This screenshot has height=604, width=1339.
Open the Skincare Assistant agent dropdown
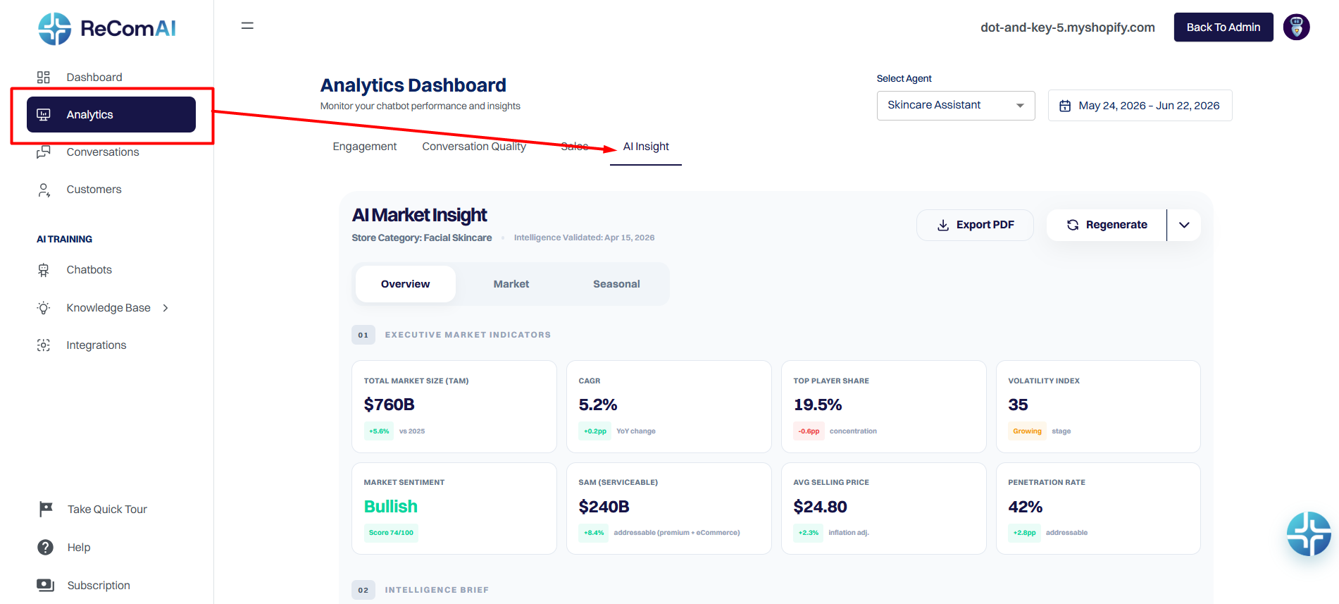[x=956, y=106]
